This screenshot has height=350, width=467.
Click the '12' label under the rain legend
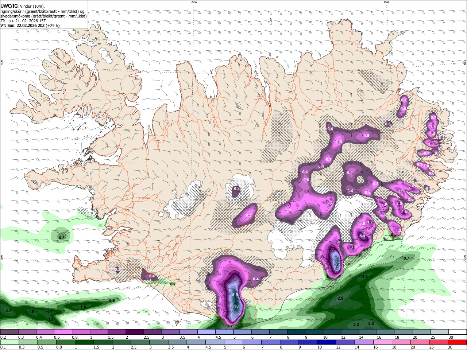[x=338, y=348]
